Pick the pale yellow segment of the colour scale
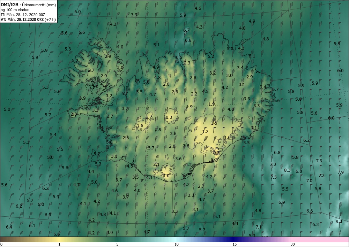 click(59, 239)
